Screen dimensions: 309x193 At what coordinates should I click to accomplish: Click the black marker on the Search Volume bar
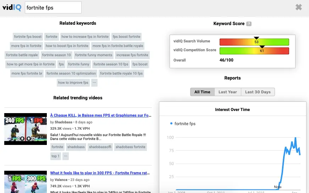point(256,38)
